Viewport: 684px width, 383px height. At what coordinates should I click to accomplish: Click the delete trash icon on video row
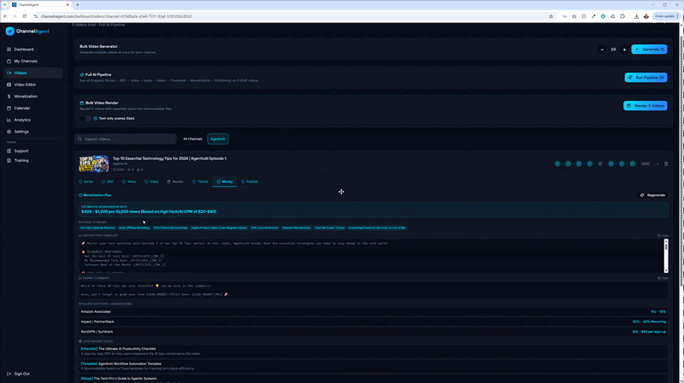pyautogui.click(x=666, y=163)
